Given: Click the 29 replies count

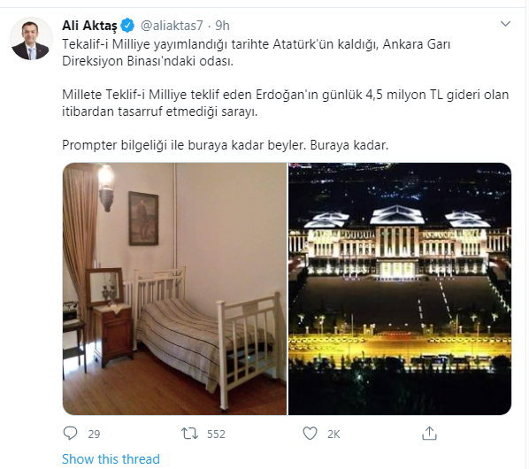Looking at the screenshot, I should [94, 434].
